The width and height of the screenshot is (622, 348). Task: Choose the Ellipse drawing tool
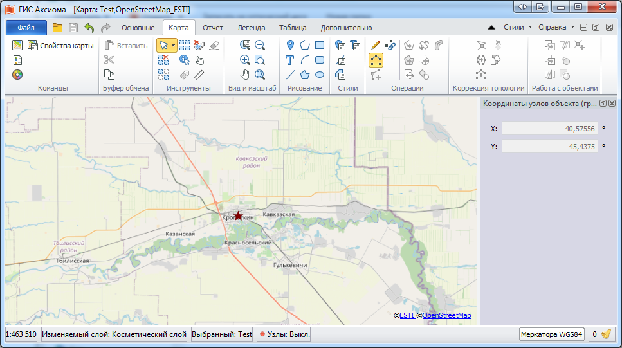[320, 75]
